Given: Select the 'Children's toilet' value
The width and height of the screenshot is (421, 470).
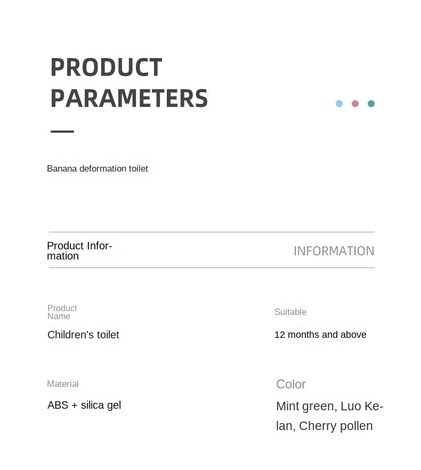Looking at the screenshot, I should (83, 335).
